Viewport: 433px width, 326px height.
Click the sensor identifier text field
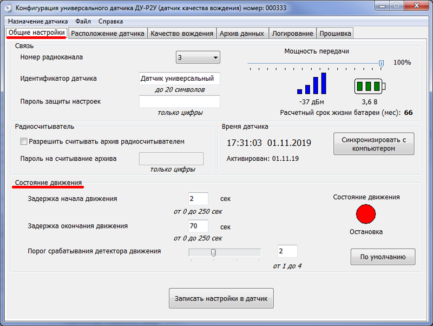[x=180, y=79]
